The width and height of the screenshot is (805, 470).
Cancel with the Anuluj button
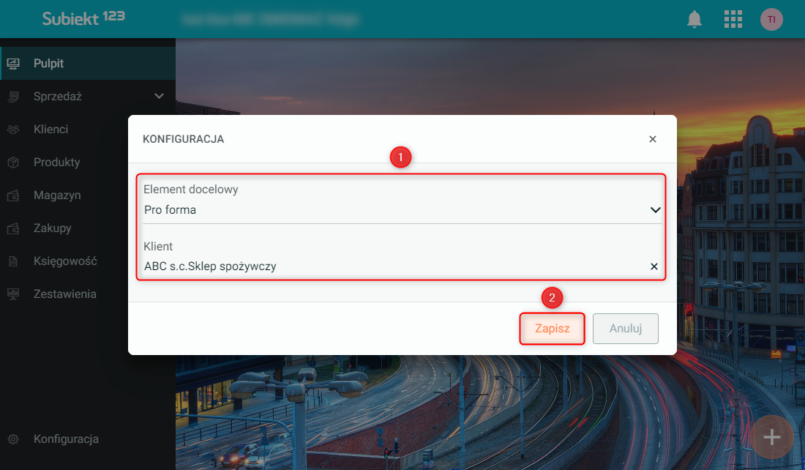[x=625, y=329]
